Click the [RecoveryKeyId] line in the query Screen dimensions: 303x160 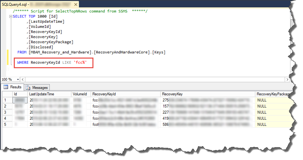point(45,32)
